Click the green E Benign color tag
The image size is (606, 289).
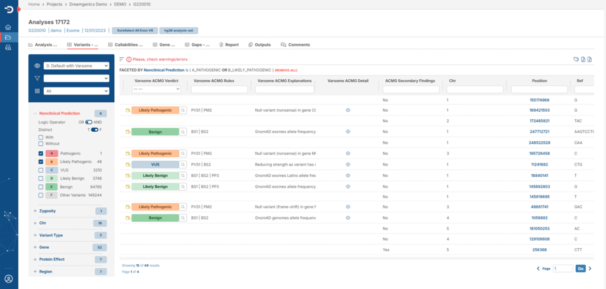(52, 187)
